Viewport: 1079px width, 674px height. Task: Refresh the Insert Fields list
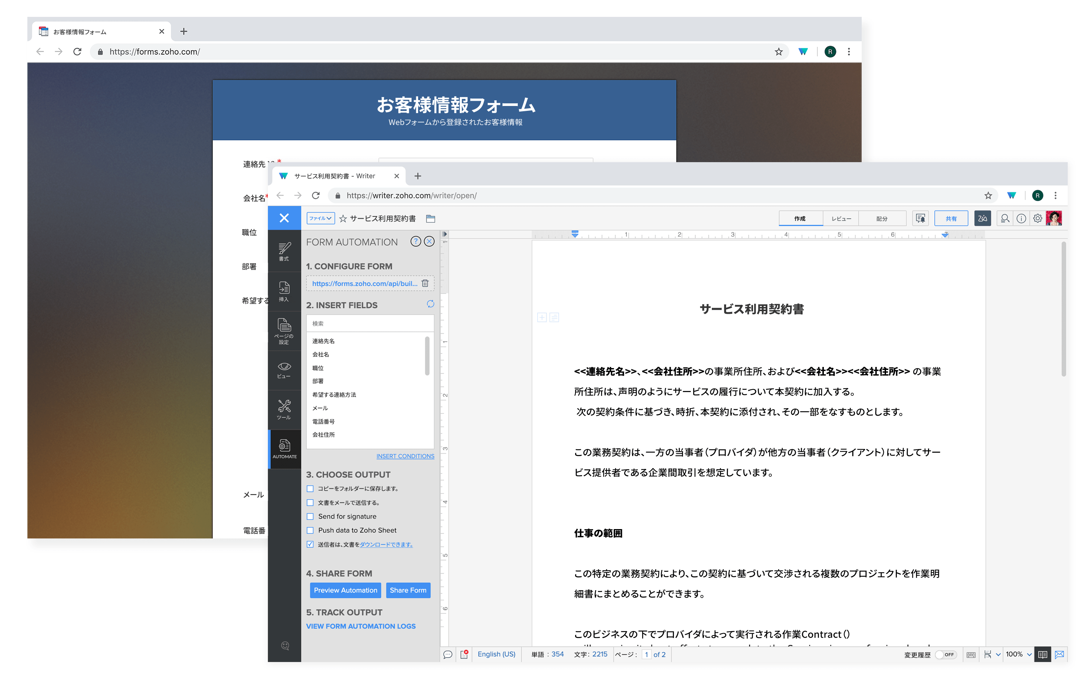430,304
